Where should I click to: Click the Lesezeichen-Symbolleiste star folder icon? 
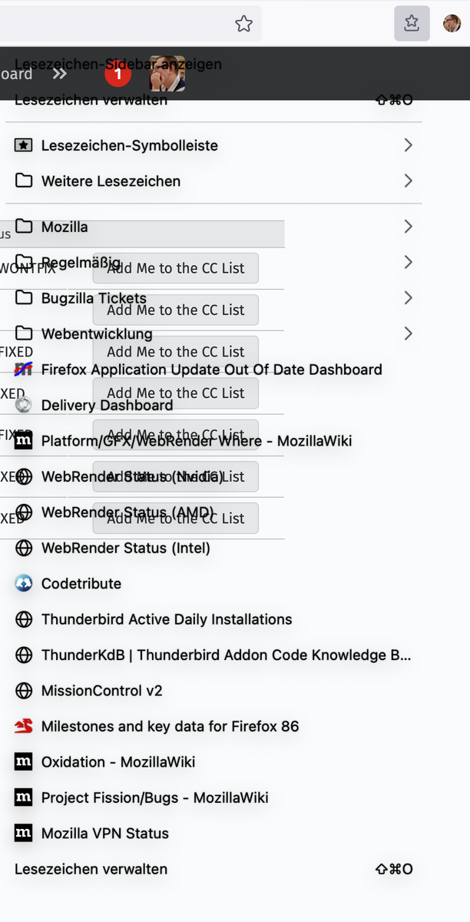pos(24,145)
